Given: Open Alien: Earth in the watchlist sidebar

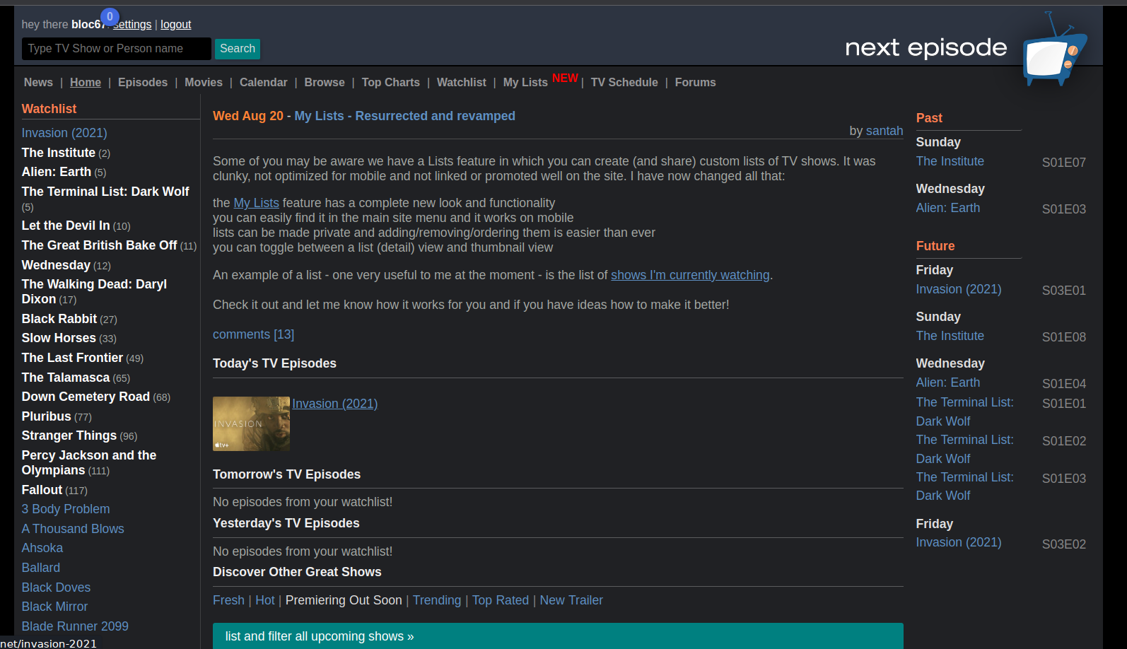Looking at the screenshot, I should click(57, 172).
